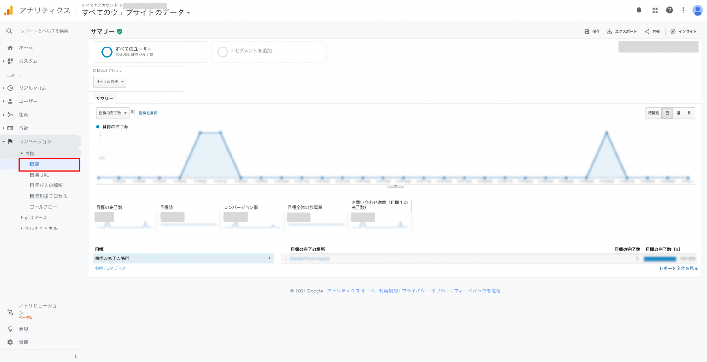Select the 時間別 hourly view
Screen dimensions: 707x362
click(x=654, y=113)
